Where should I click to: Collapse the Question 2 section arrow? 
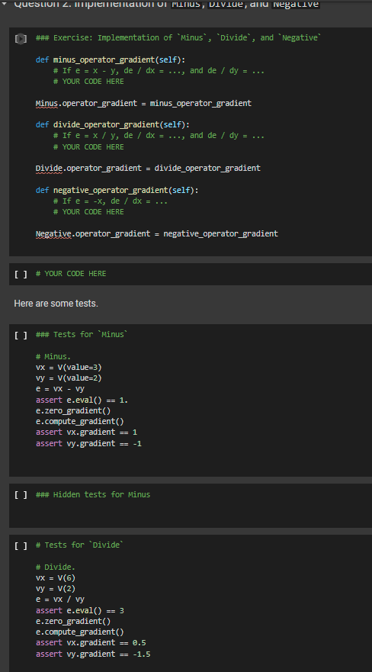click(4, 3)
